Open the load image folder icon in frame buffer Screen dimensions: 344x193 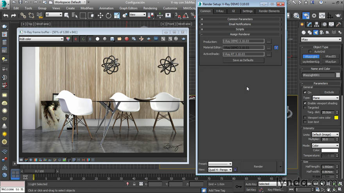(119, 39)
